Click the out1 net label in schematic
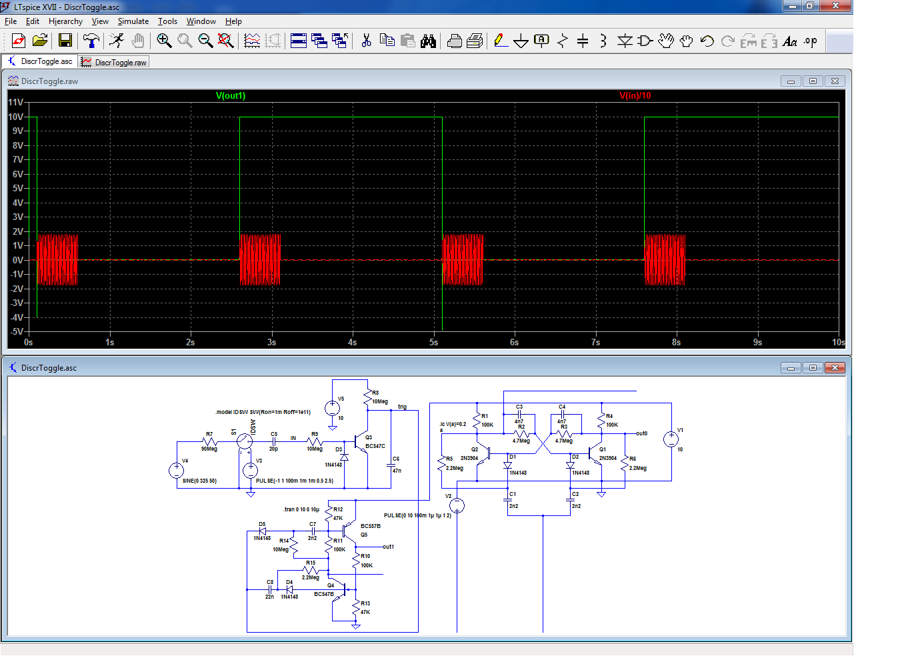Image resolution: width=922 pixels, height=656 pixels. [x=388, y=547]
